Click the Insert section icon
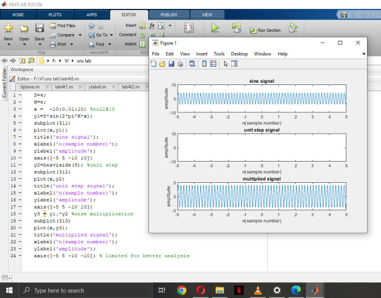The height and width of the screenshot is (298, 381). (x=142, y=26)
